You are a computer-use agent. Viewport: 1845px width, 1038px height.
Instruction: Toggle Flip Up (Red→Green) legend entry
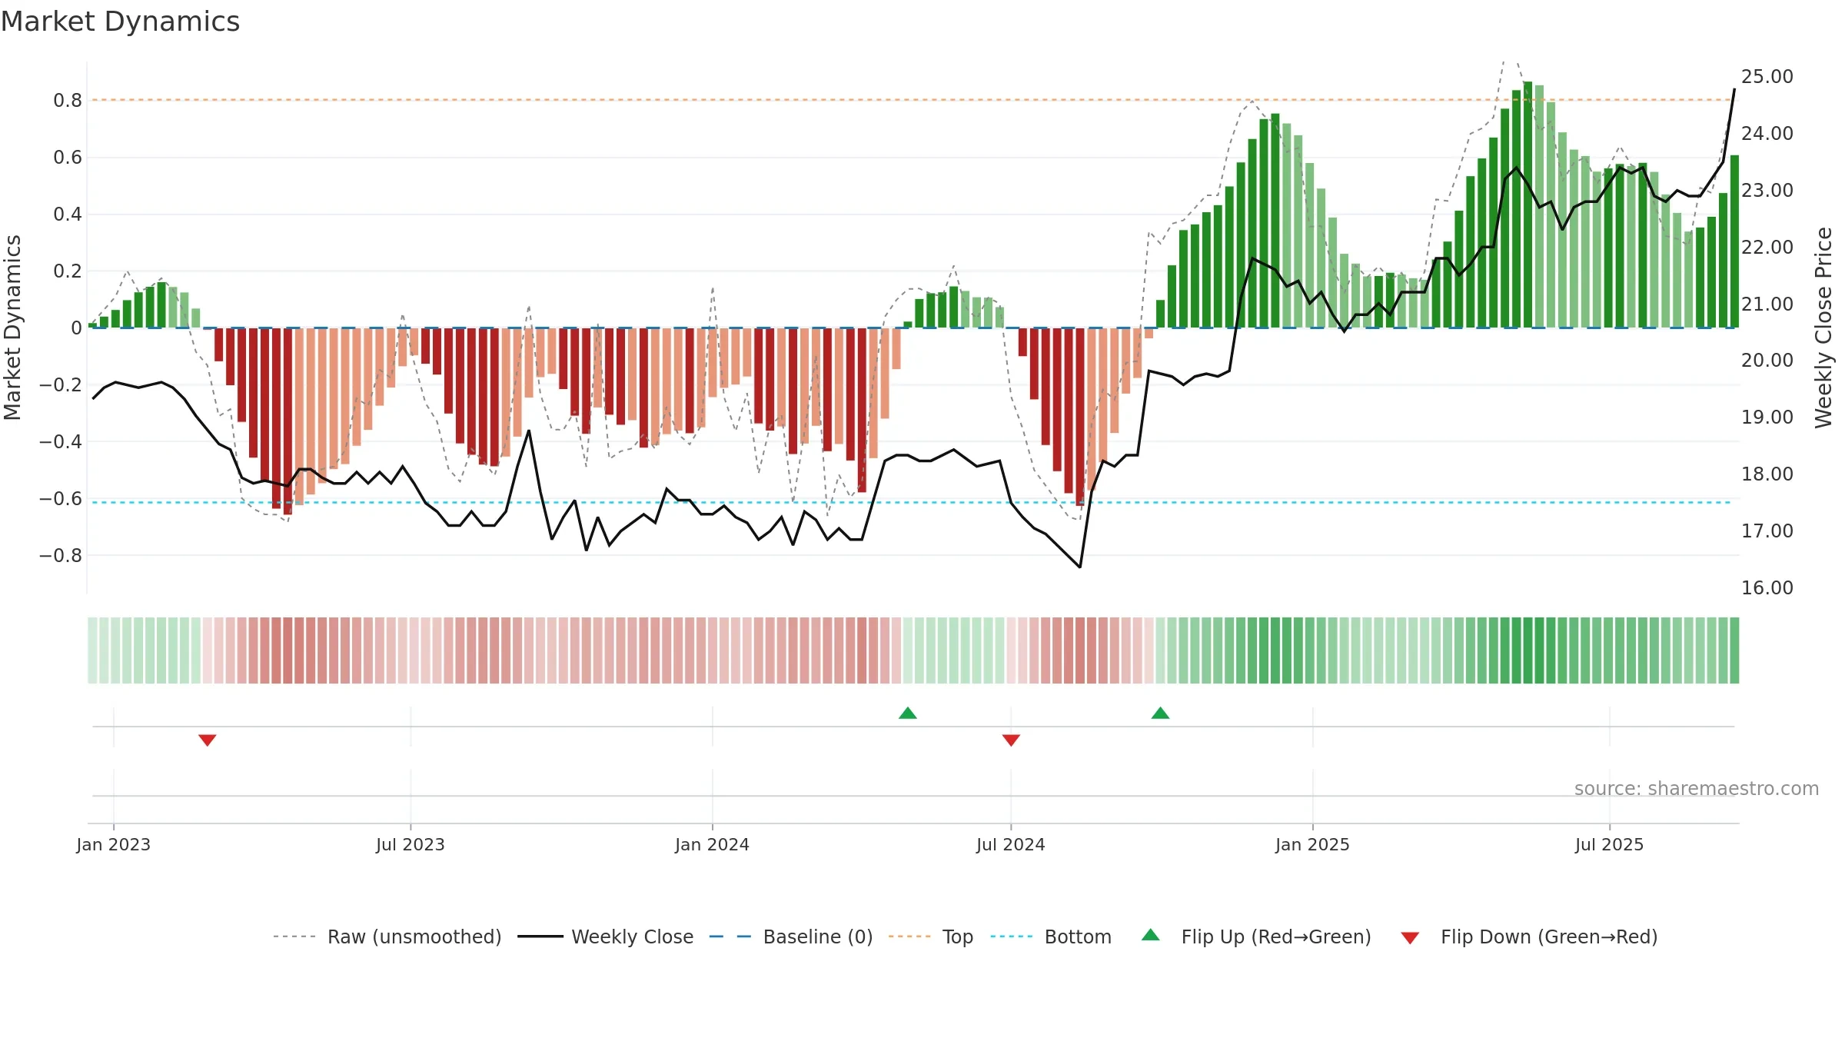point(1256,937)
